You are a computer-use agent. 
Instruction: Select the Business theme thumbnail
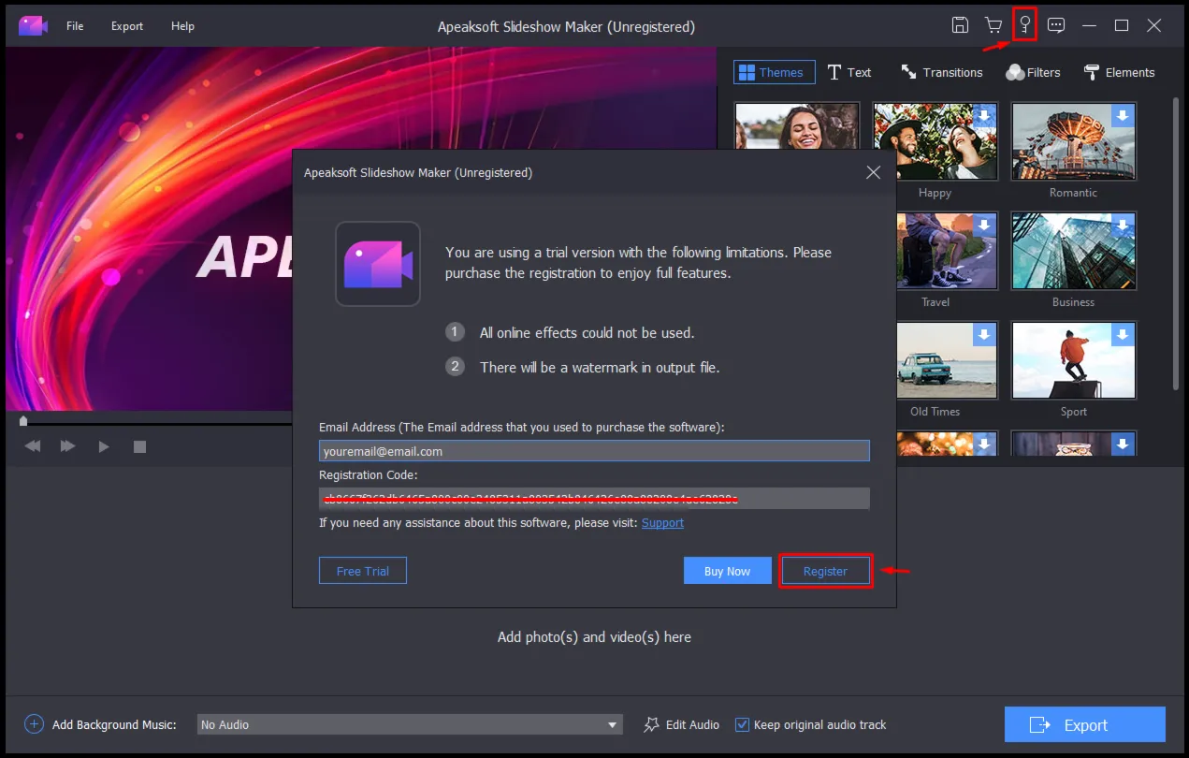point(1073,252)
